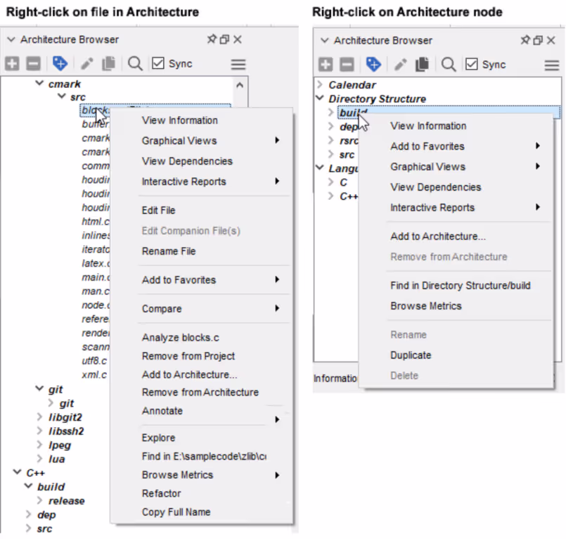Click the pencil edit icon in right Architecture Browser toolbar
Image resolution: width=566 pixels, height=539 pixels.
pyautogui.click(x=400, y=65)
